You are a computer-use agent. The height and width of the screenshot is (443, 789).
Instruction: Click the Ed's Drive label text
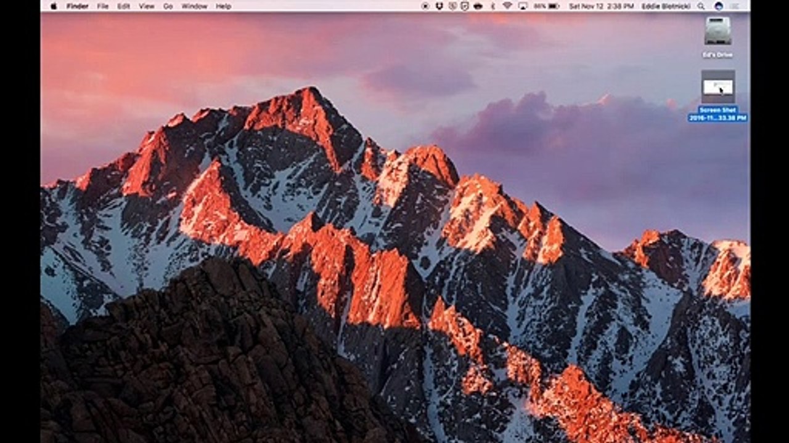718,55
